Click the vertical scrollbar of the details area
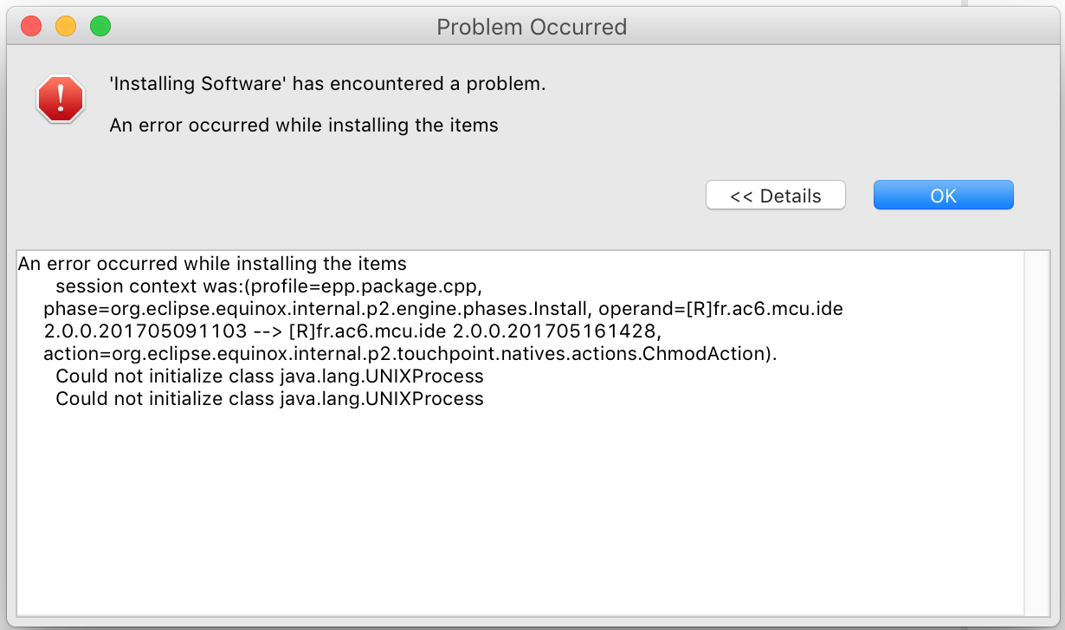The width and height of the screenshot is (1065, 630). pos(1036,433)
